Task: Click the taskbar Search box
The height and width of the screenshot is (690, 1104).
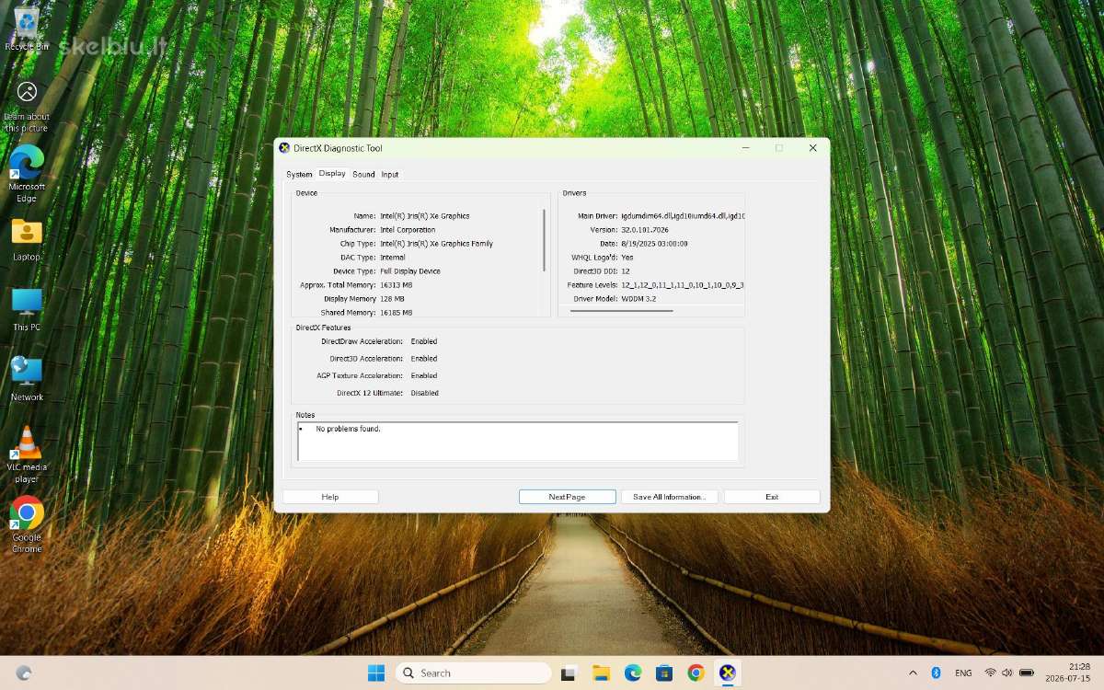Action: click(x=473, y=673)
